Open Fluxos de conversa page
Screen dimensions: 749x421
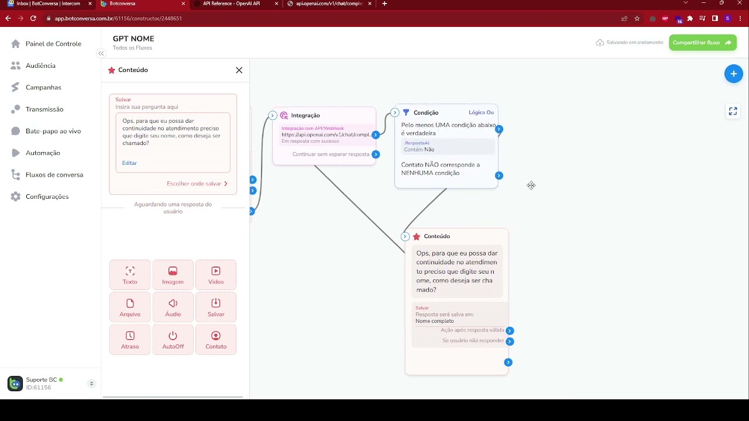pyautogui.click(x=54, y=175)
